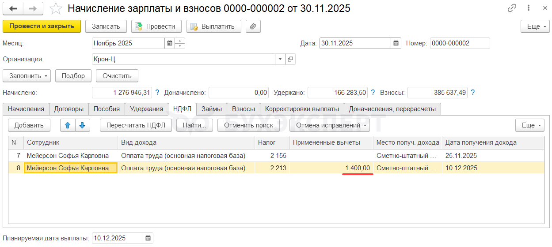Click the Взносы value 385 637,49
Viewport: 552px width, 247px height.
click(438, 93)
